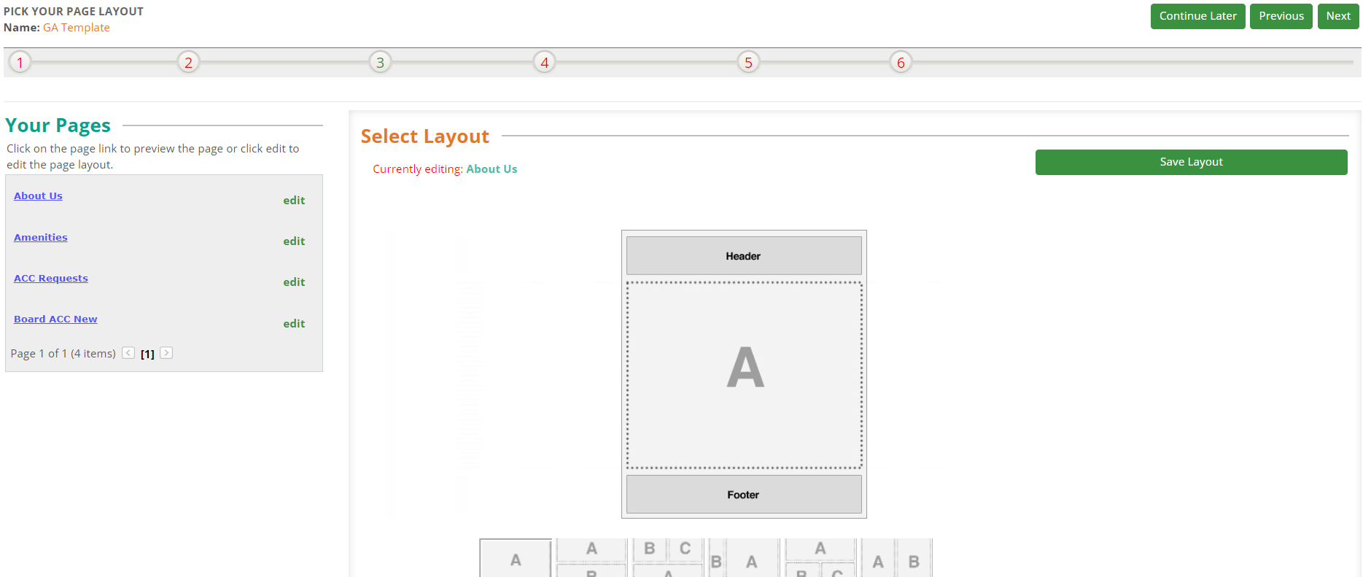Click Continue Later button

1197,16
